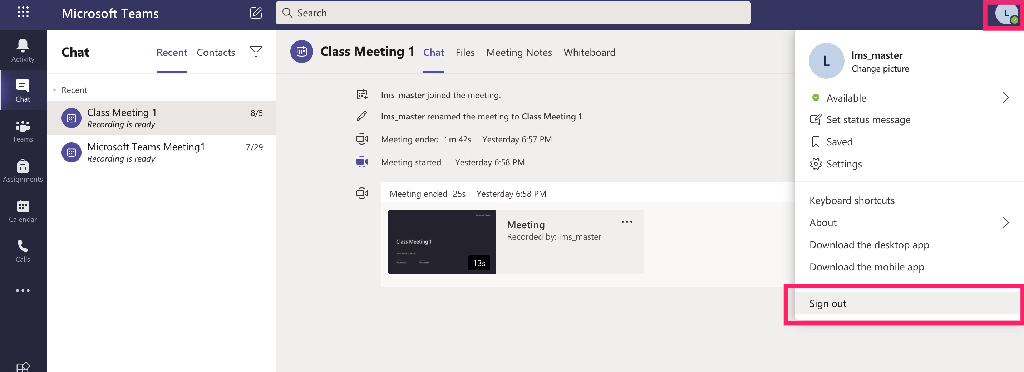
Task: Open the Class Meeting 1 chat
Action: (161, 118)
